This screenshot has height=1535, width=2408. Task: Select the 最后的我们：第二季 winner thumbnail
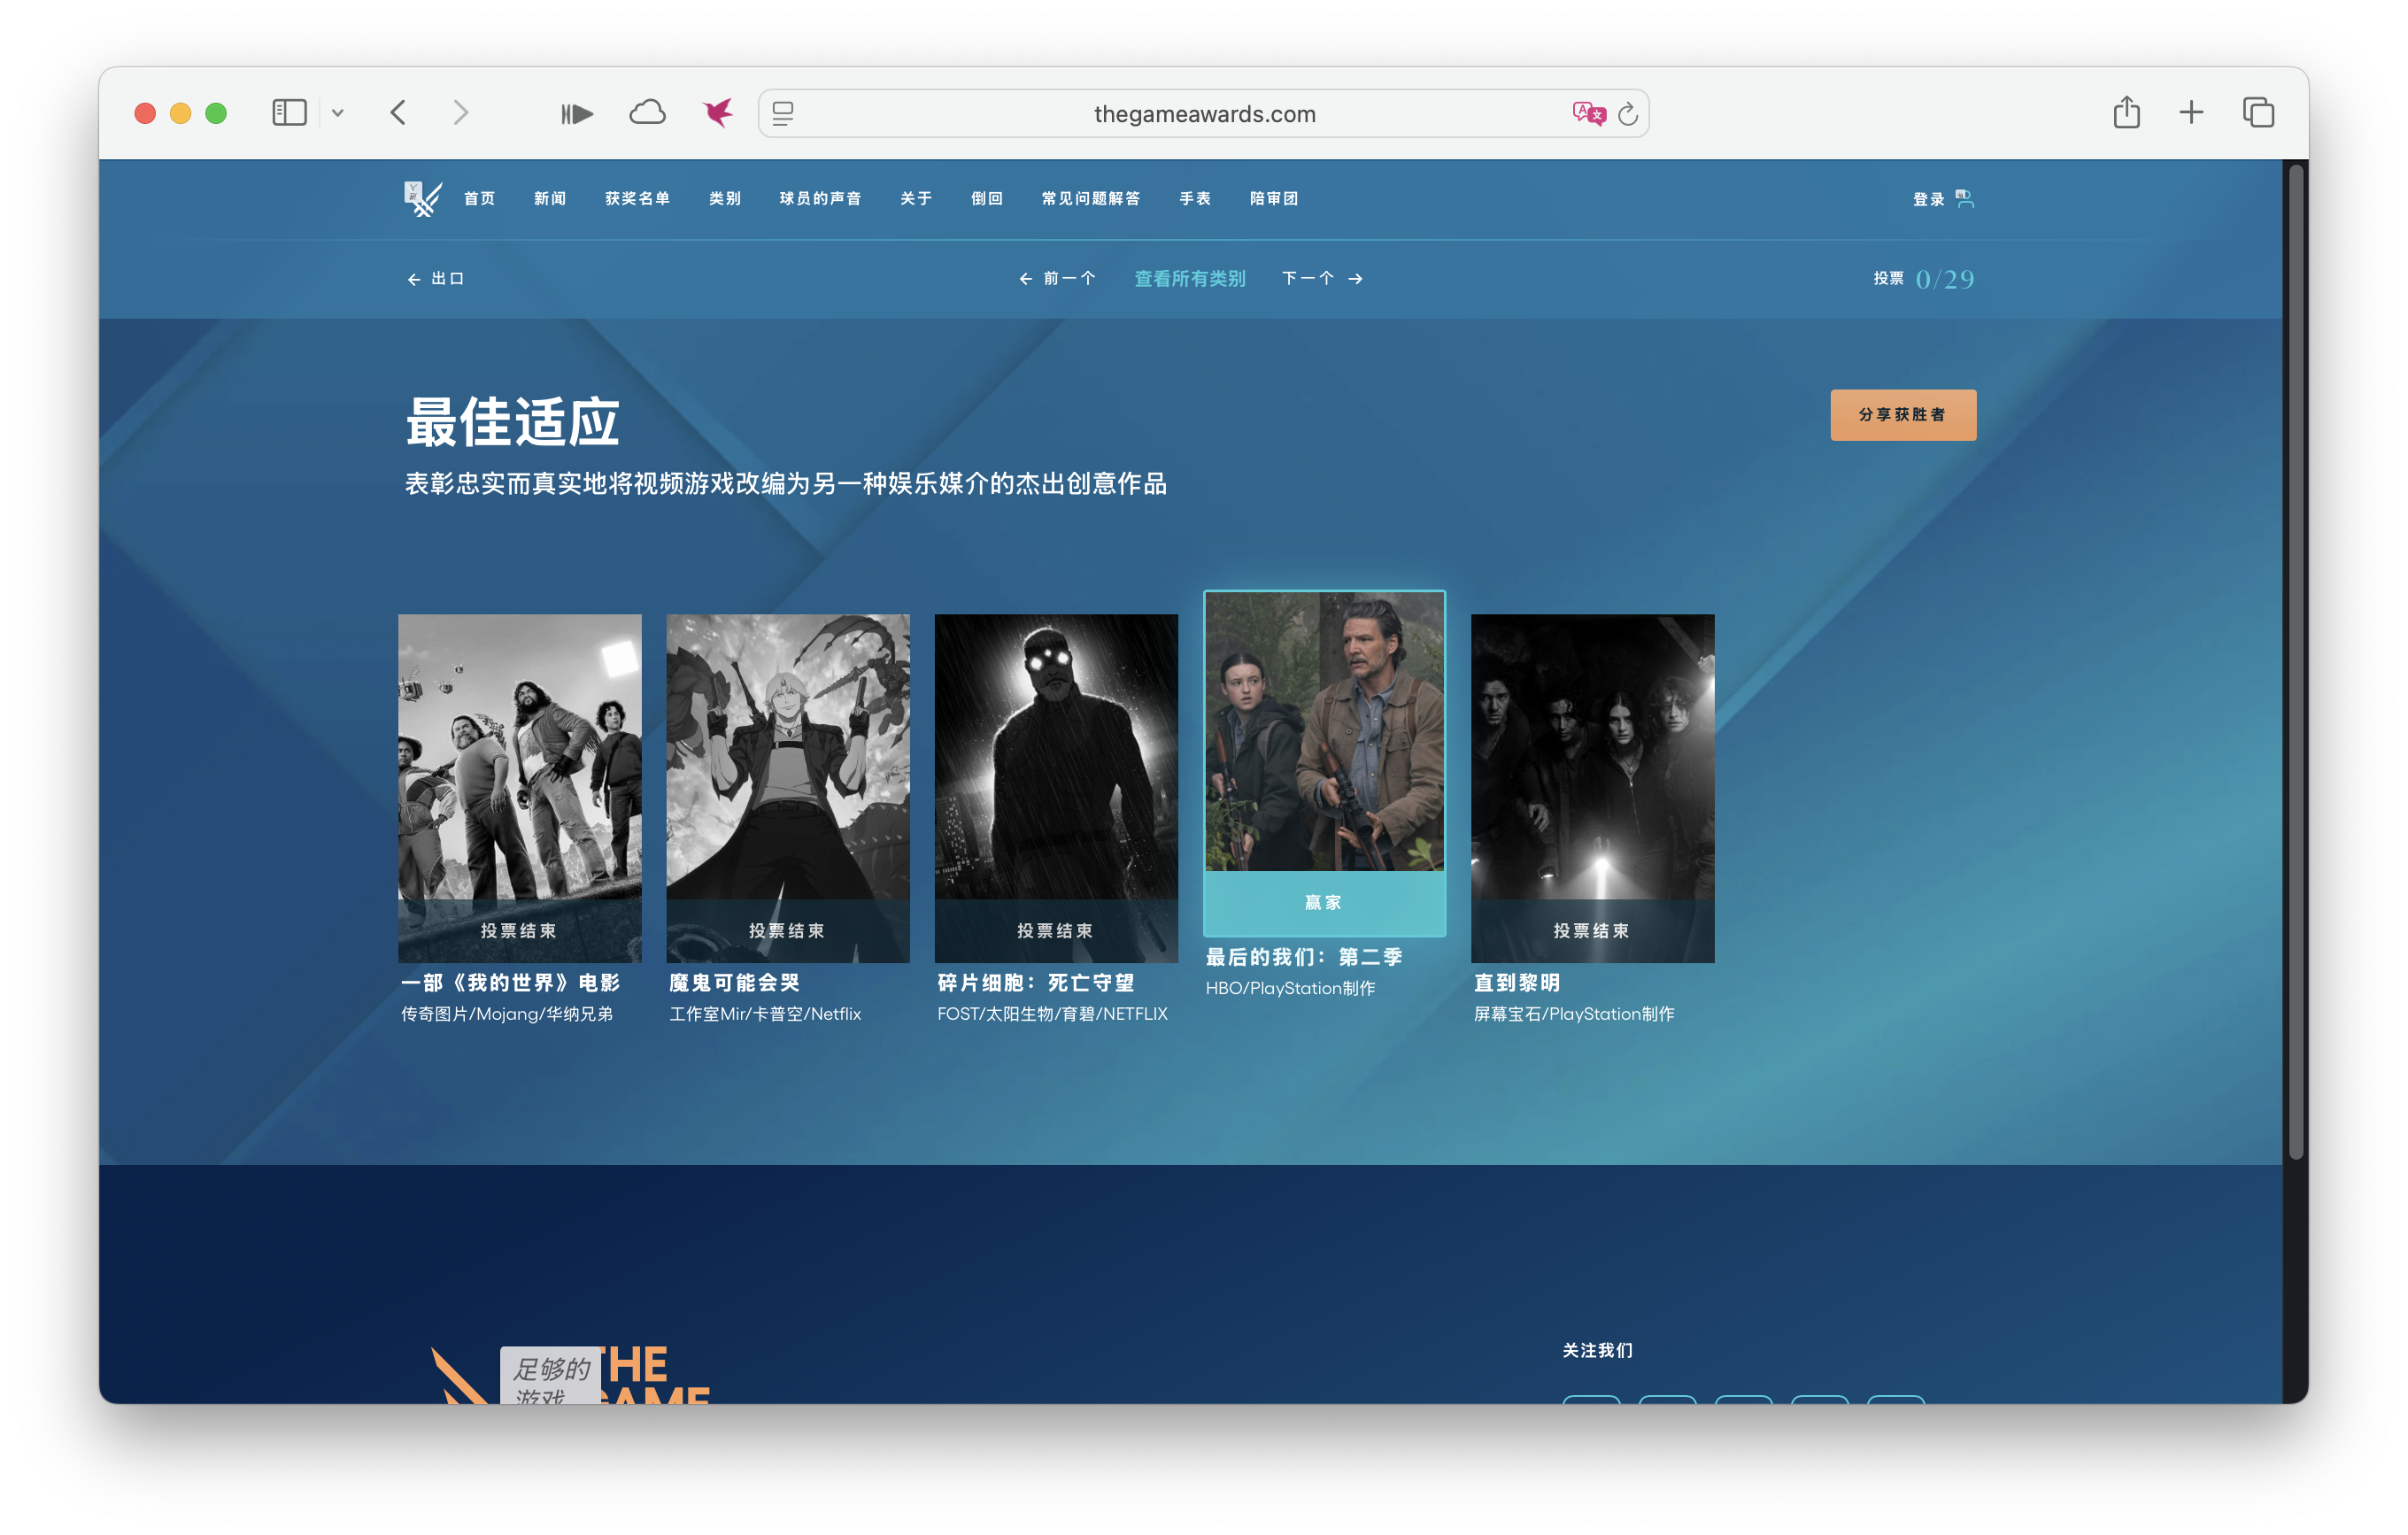click(x=1325, y=760)
